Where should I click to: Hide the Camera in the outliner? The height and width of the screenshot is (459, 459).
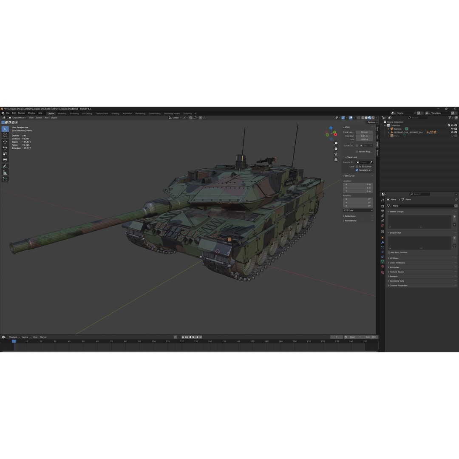coord(452,129)
